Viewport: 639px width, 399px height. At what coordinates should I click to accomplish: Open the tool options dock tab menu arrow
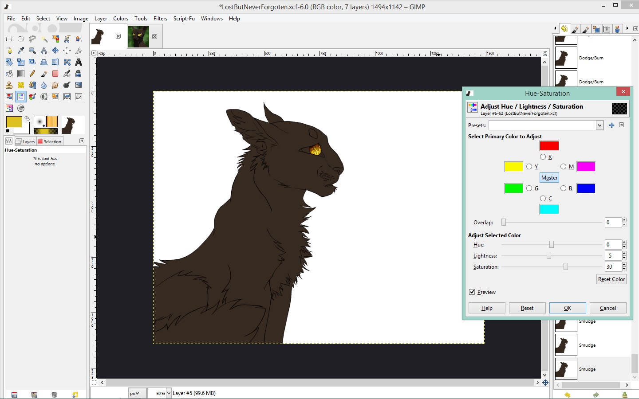[82, 141]
